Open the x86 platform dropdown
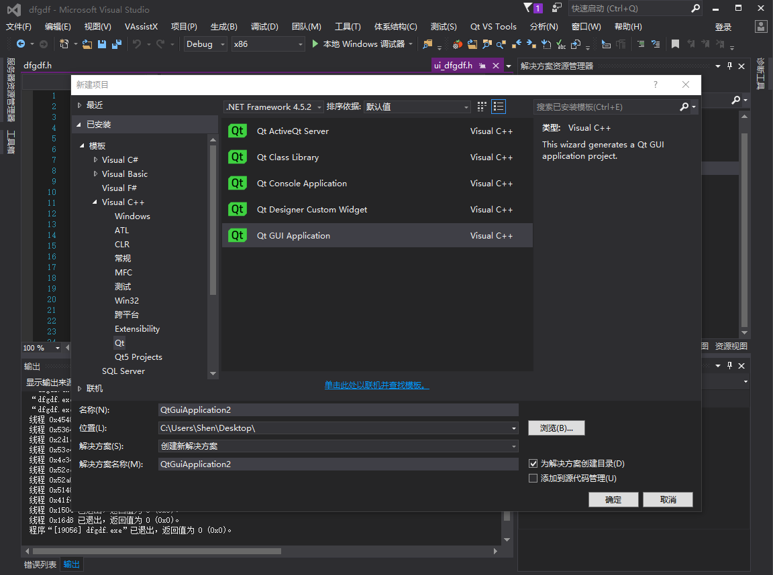The width and height of the screenshot is (773, 575). [268, 44]
